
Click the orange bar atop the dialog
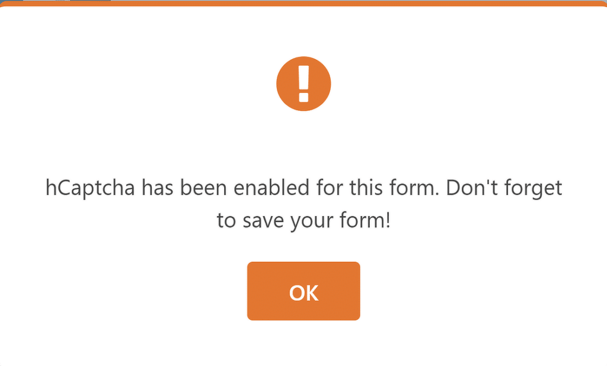[356, 3]
